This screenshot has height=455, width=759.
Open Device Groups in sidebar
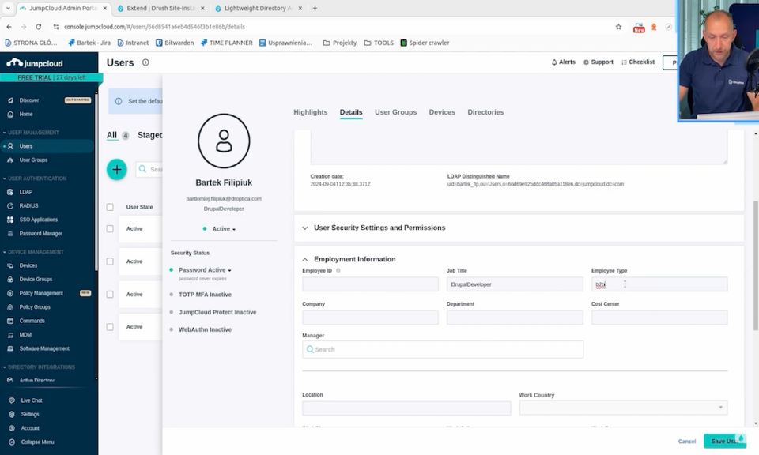point(36,280)
